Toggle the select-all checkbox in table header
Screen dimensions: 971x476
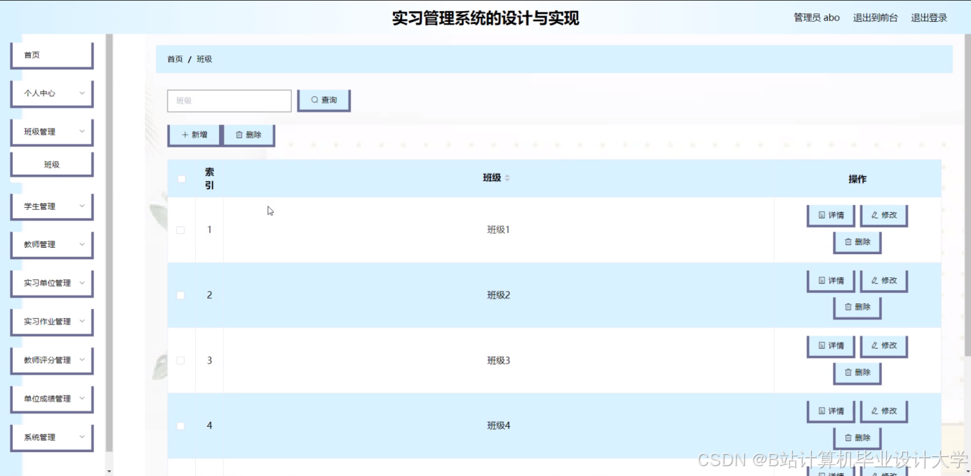[x=181, y=179]
